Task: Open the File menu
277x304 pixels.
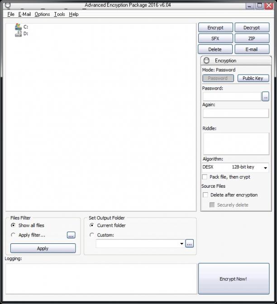Action: point(11,14)
